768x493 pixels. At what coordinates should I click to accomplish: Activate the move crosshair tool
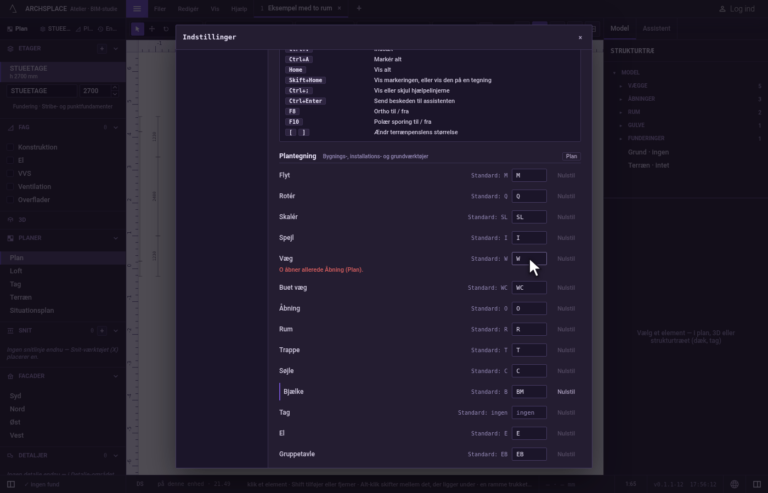pos(152,29)
